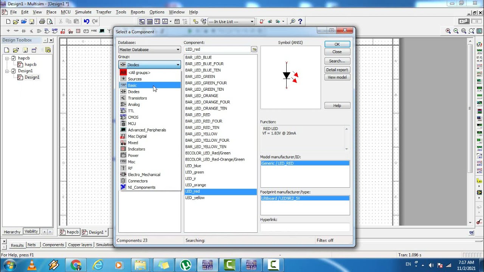Click the Place TTL component icon
The width and height of the screenshot is (484, 272).
point(47,31)
